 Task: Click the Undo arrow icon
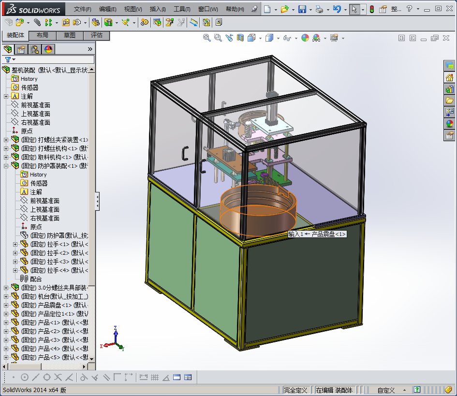coord(337,9)
